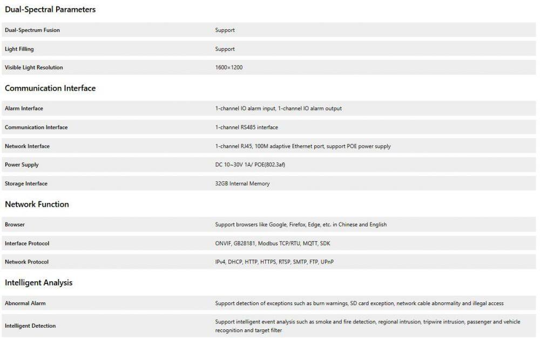Select the 32GB Internal Memory value

[x=242, y=184]
